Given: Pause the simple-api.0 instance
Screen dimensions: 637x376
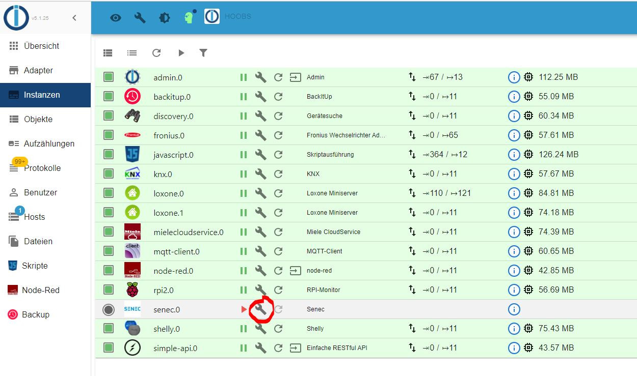Looking at the screenshot, I should point(244,348).
